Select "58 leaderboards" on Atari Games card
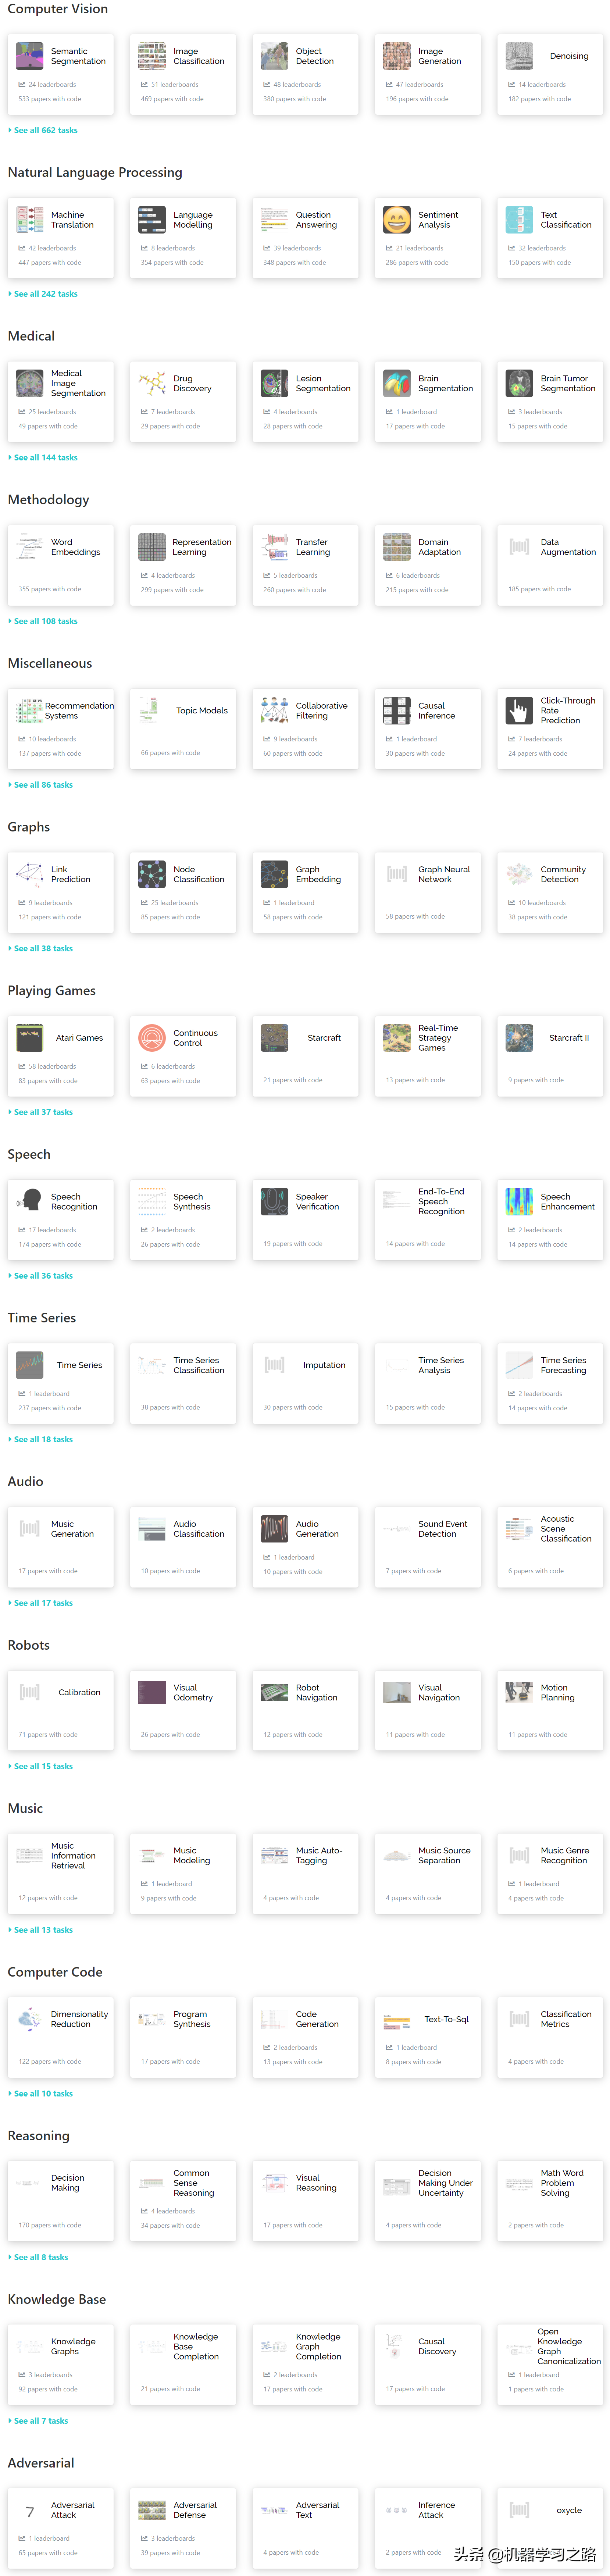This screenshot has width=610, height=2576. (52, 1066)
